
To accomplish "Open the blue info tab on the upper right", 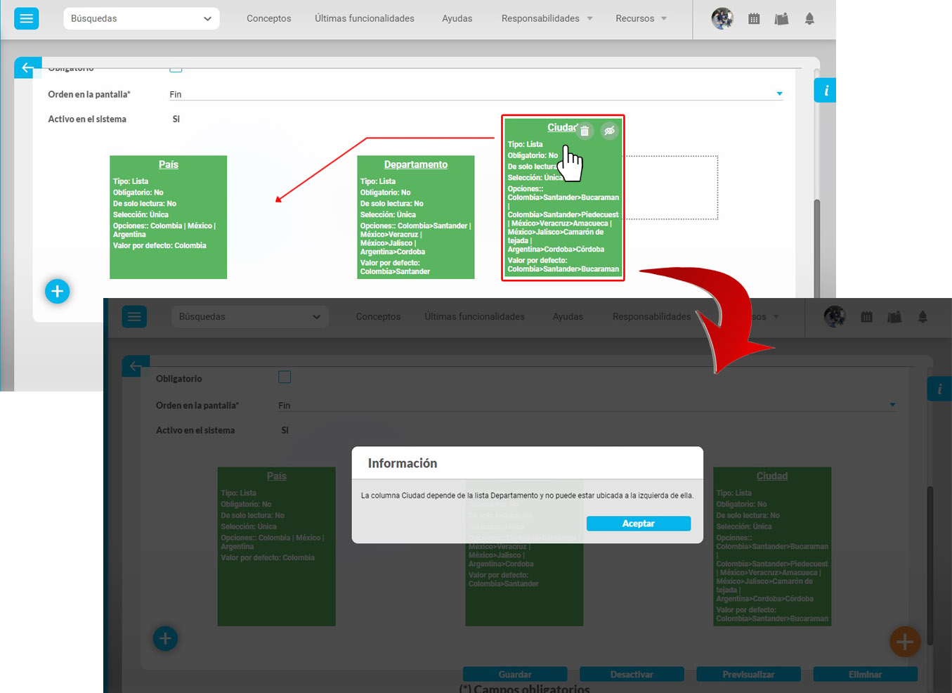I will [826, 91].
